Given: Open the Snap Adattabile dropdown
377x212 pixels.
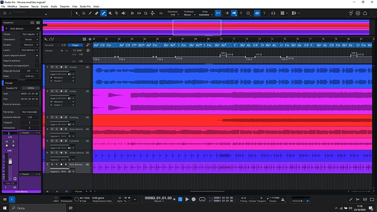Looking at the screenshot, I should click(x=205, y=15).
